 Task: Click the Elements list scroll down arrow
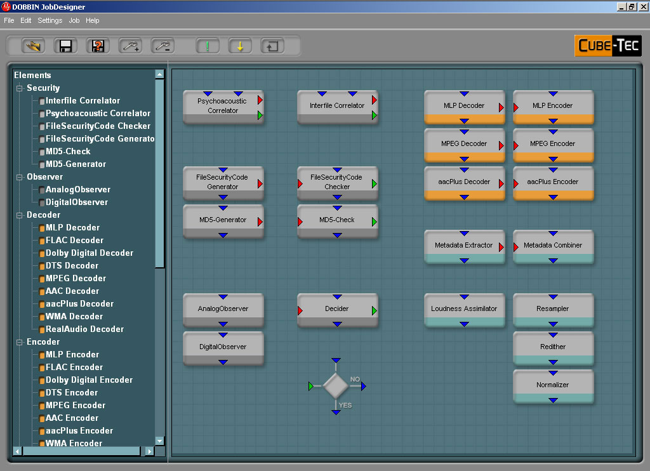pos(159,441)
